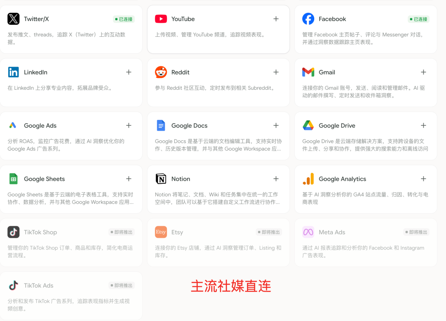Select the Google Sheets card title
Viewport: 446px width, 321px height.
coord(44,179)
